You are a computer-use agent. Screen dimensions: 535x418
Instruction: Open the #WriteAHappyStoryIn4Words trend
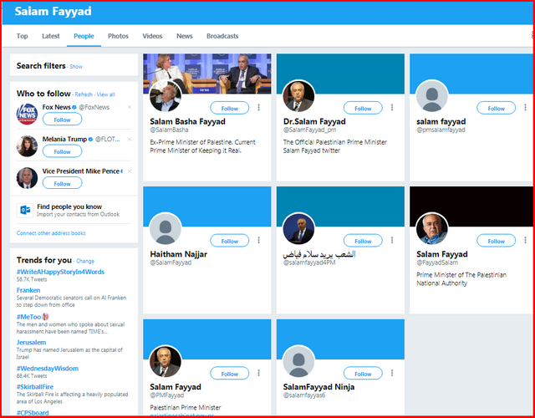click(60, 272)
